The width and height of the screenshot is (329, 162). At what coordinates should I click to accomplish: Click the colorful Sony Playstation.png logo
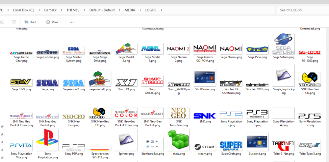(47, 140)
